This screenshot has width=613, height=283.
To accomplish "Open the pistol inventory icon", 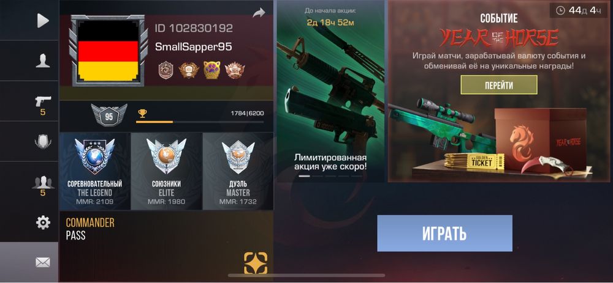I will point(43,101).
